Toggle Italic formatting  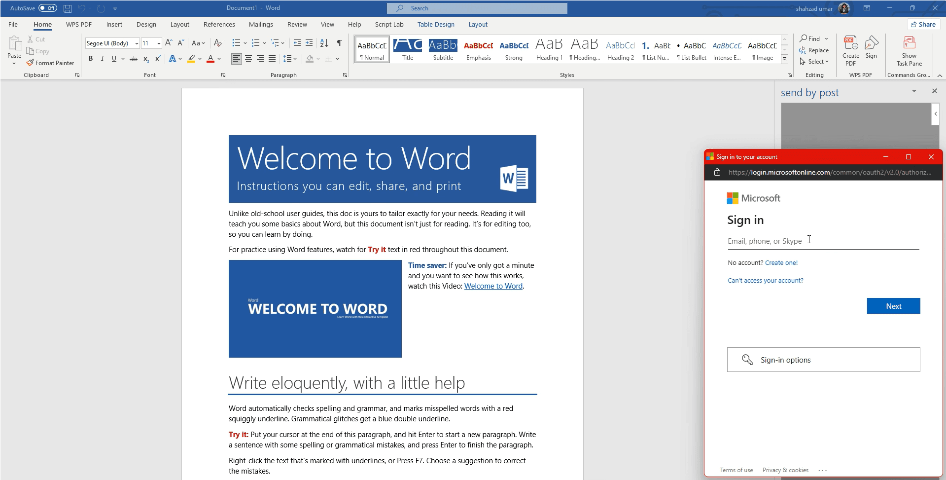tap(102, 59)
